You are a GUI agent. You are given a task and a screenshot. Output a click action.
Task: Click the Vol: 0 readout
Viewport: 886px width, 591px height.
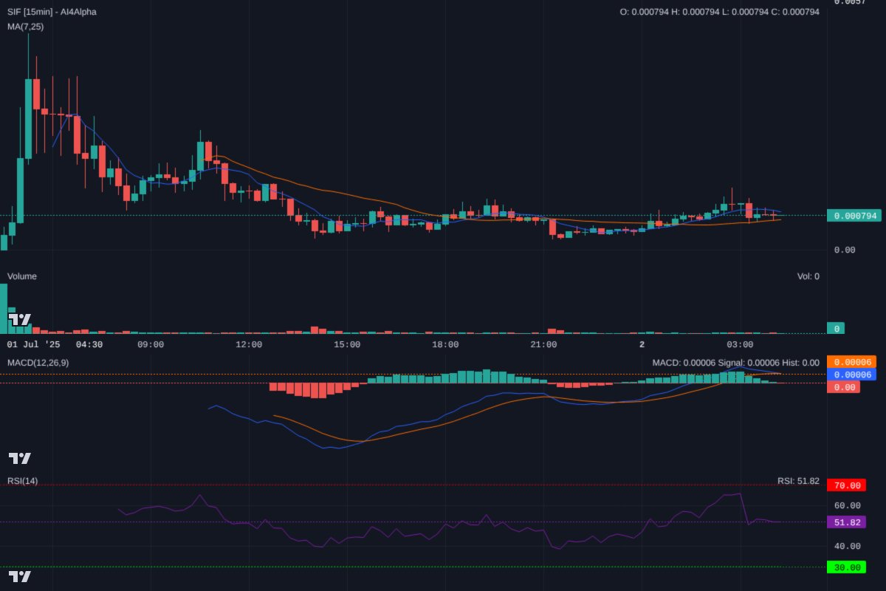[x=808, y=276]
